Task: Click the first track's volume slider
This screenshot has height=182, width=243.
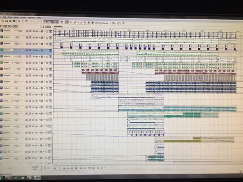Action: [19, 31]
